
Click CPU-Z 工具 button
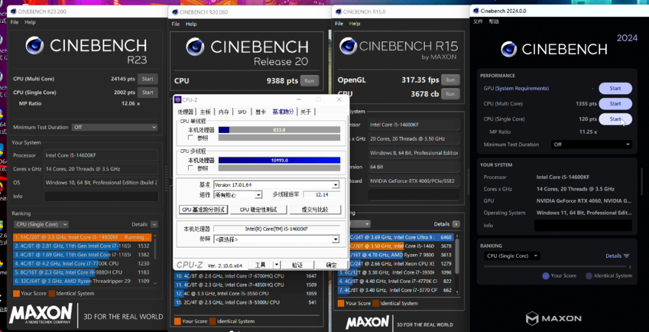261,265
